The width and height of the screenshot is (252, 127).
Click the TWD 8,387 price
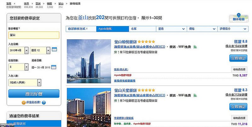coord(240,75)
